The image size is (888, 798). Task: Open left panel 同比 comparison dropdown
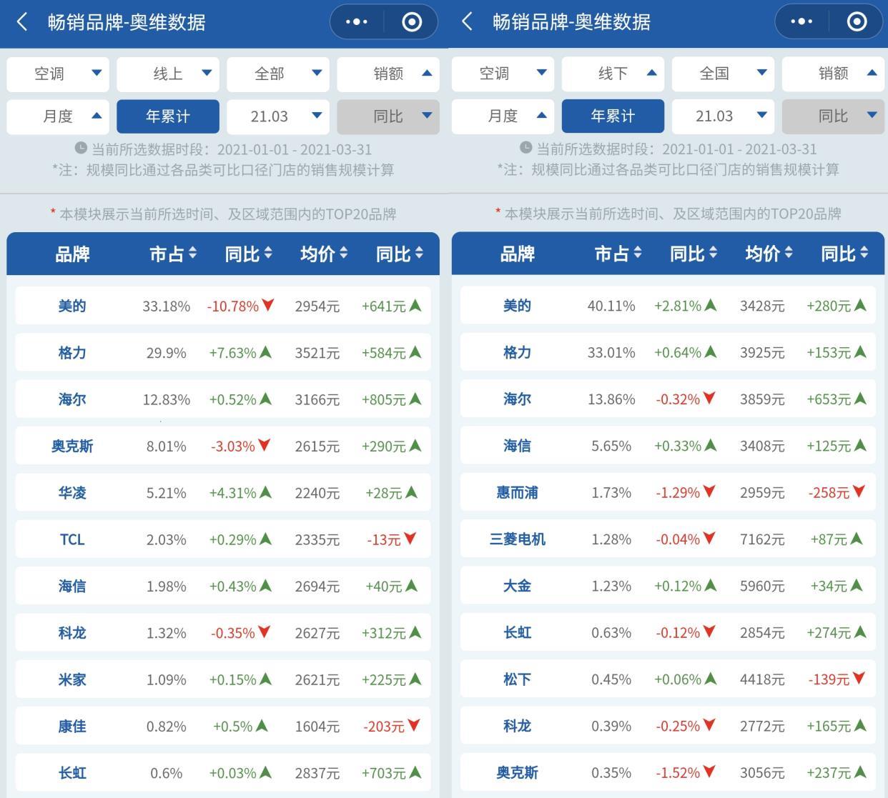388,116
